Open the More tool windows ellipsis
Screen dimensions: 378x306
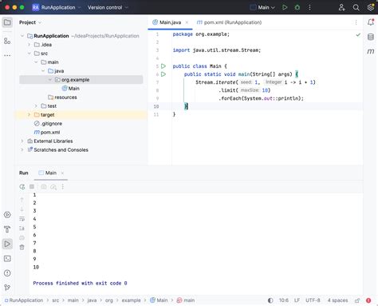click(7, 55)
